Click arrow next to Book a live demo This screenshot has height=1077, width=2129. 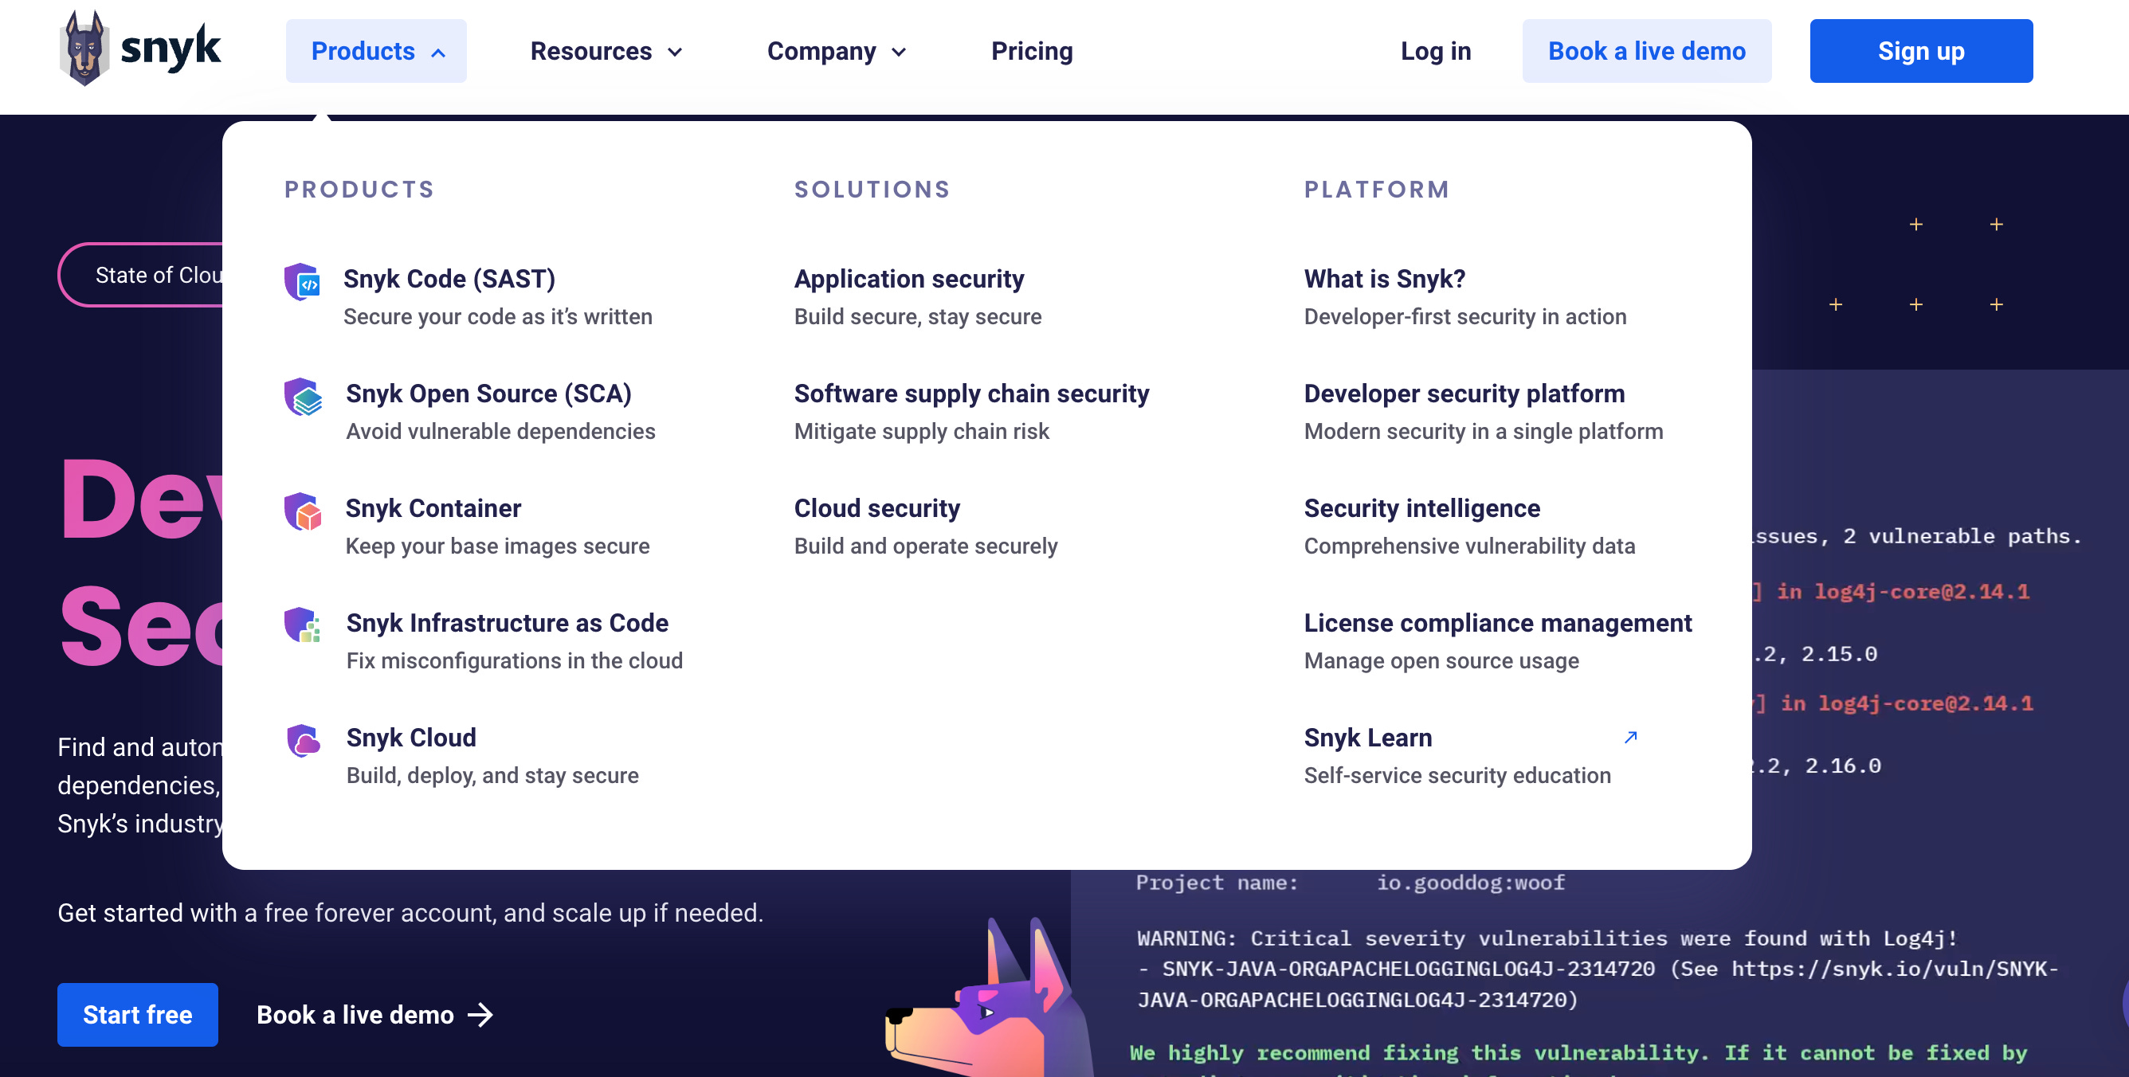coord(480,1014)
